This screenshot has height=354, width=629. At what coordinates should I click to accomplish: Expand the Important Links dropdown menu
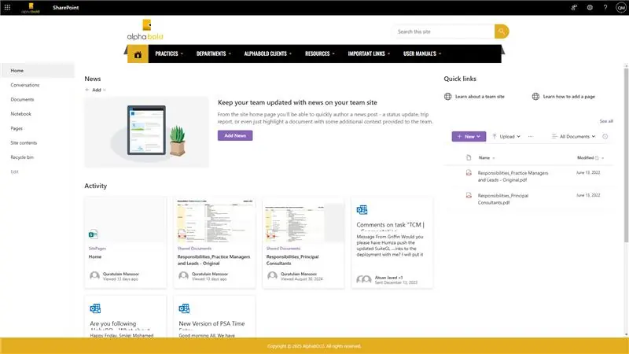click(369, 53)
